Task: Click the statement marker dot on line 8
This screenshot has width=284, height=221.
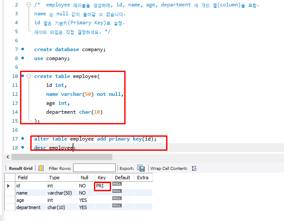Action: pyautogui.click(x=23, y=58)
